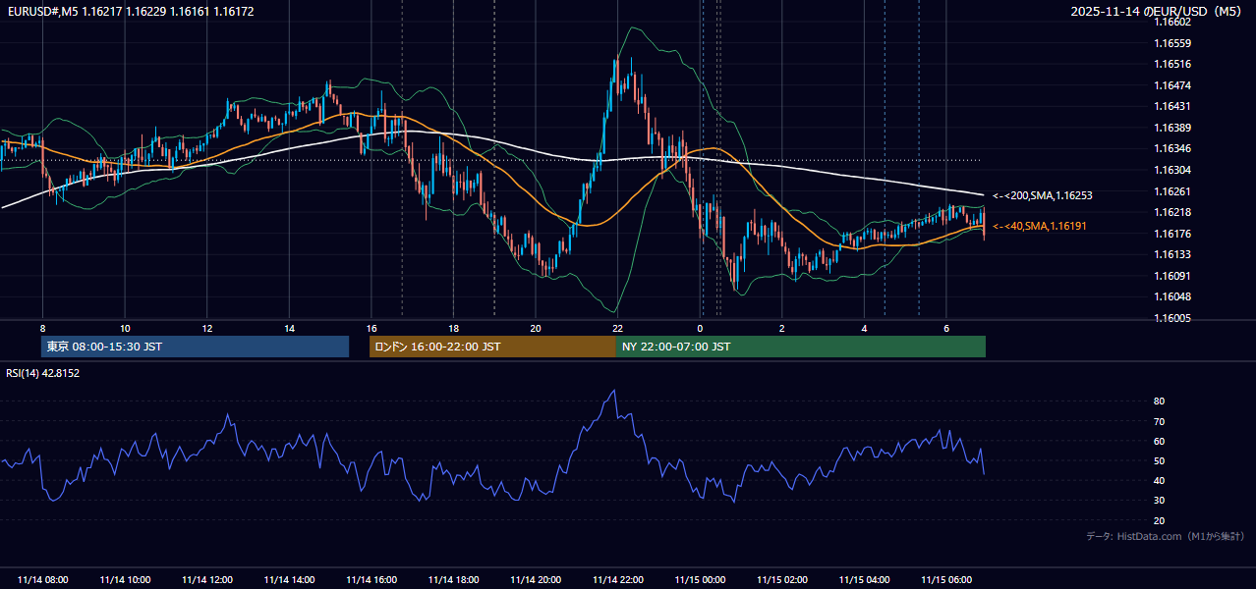Select the NY 22:00-07:00 JST session bar
Image resolution: width=1256 pixels, height=589 pixels.
801,347
